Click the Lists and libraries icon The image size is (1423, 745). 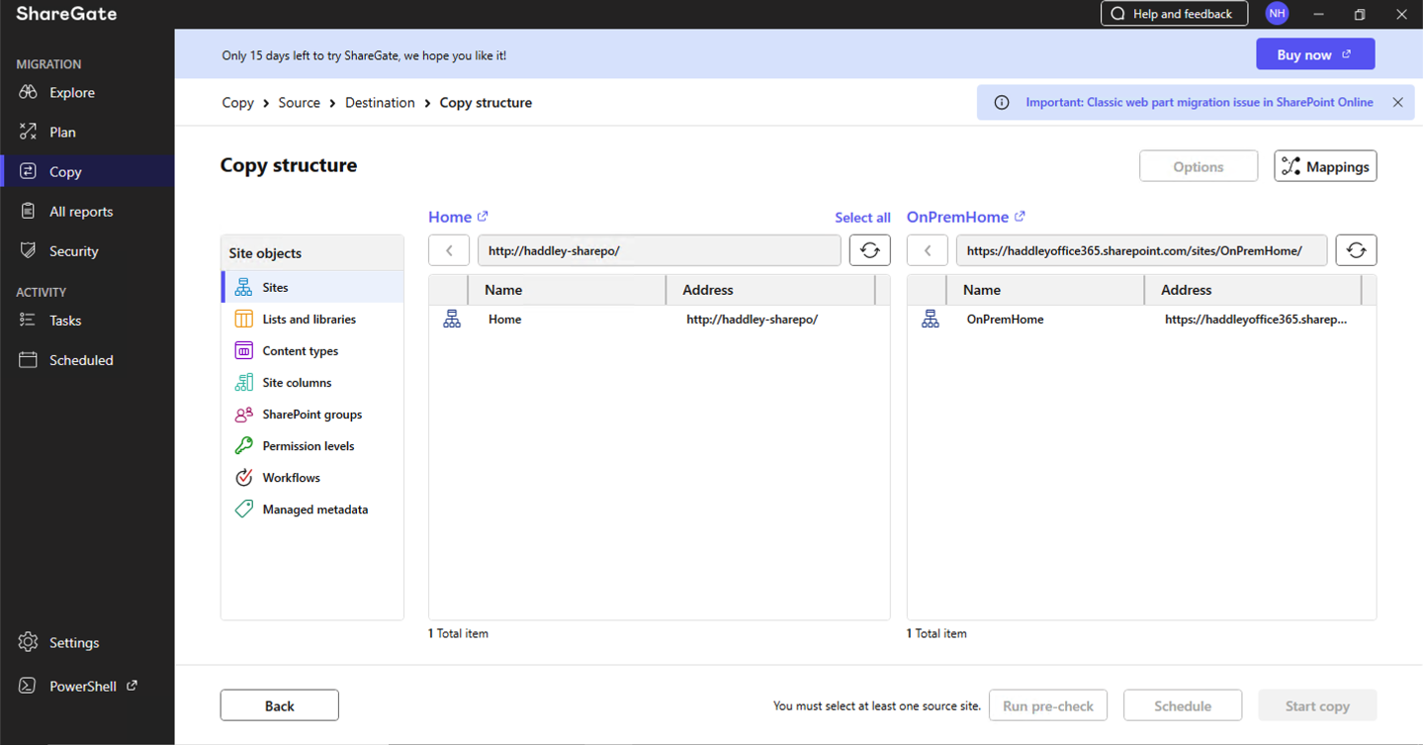click(243, 319)
